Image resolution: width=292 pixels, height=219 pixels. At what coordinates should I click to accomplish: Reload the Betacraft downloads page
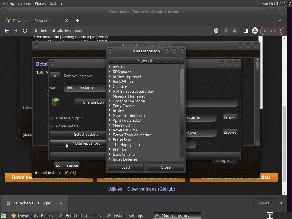pyautogui.click(x=25, y=31)
